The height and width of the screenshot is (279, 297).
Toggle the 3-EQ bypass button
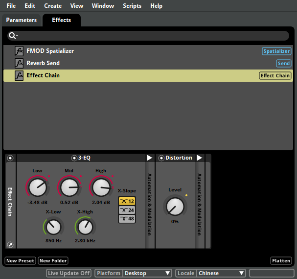pos(74,158)
